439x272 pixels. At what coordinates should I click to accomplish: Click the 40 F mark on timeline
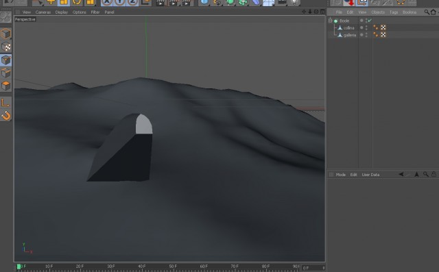click(142, 267)
